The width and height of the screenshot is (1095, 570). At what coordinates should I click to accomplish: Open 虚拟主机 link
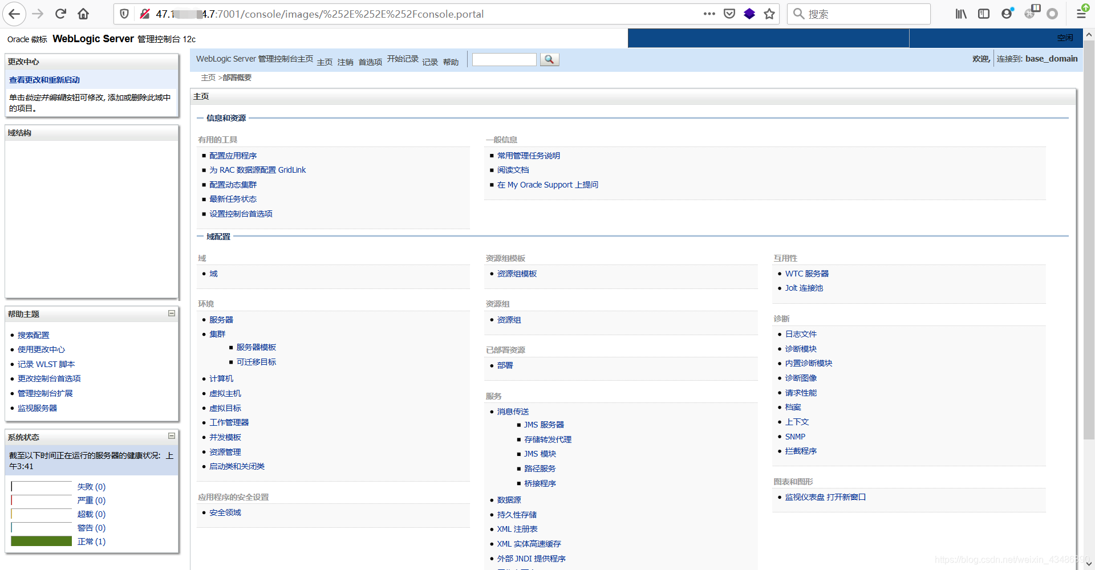[225, 393]
